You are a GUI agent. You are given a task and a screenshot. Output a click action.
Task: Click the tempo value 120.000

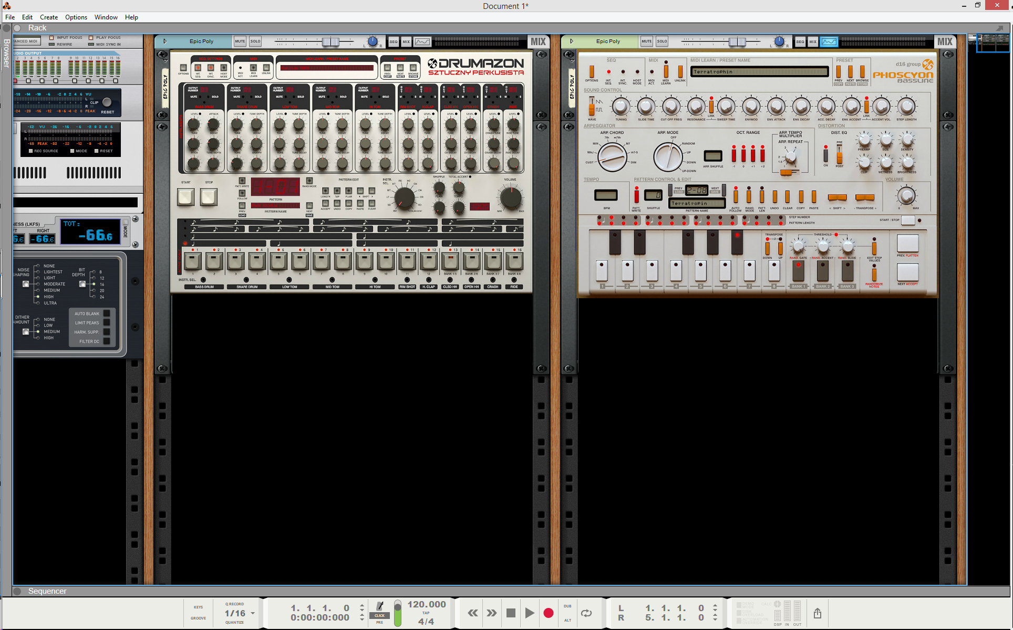(427, 604)
